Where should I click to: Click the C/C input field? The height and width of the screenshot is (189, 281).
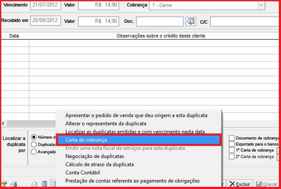[244, 21]
